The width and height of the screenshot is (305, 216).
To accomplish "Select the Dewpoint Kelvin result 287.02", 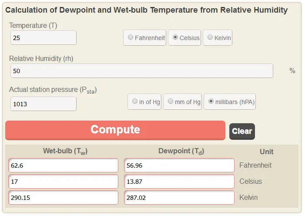I will click(179, 198).
